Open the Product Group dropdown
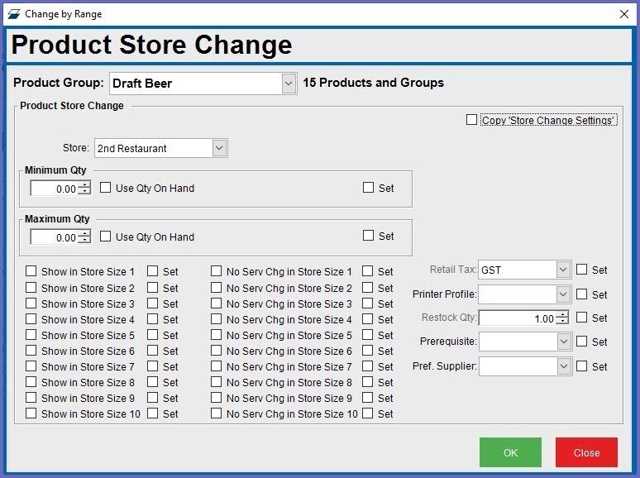 click(289, 83)
